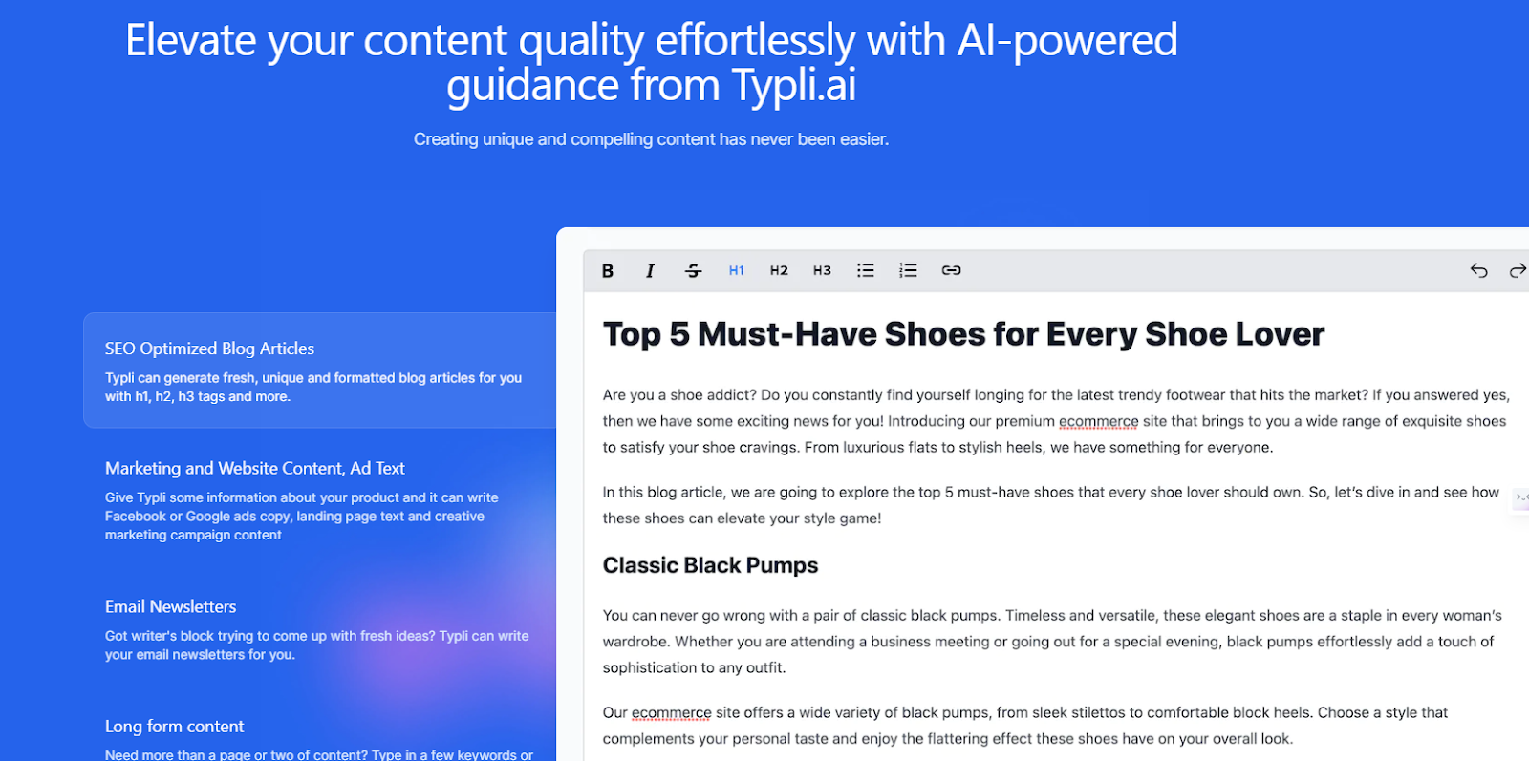1529x761 pixels.
Task: Click the paragraph starting 'In this blog article'
Action: tap(1051, 505)
